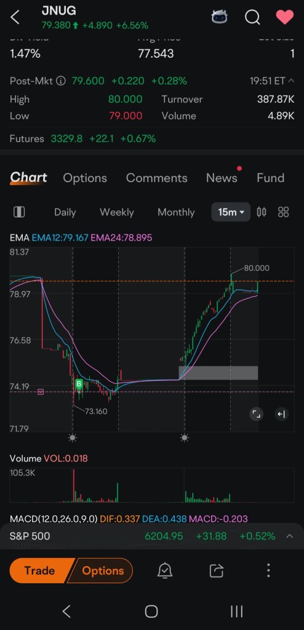Screen dimensions: 304x630
Task: Click the Post-Mkt info icon
Action: (x=61, y=81)
